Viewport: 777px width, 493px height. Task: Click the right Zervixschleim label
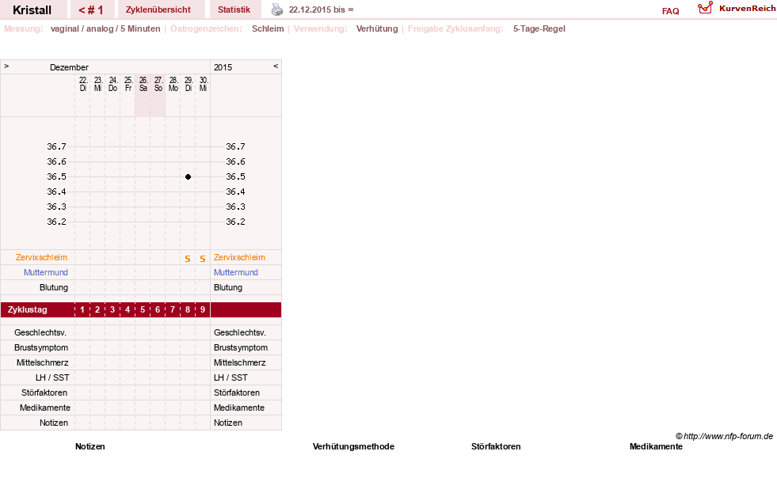[239, 257]
